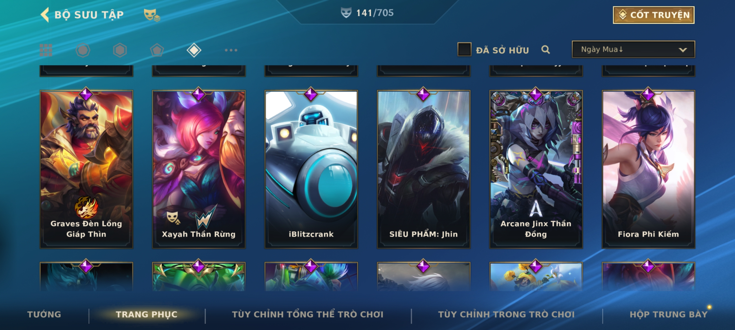Select the SIÊU PHẨM: Jhin skin card
Viewport: 735px width, 330px height.
coord(424,169)
